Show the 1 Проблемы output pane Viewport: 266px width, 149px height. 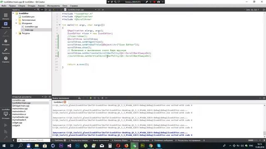tap(59, 140)
